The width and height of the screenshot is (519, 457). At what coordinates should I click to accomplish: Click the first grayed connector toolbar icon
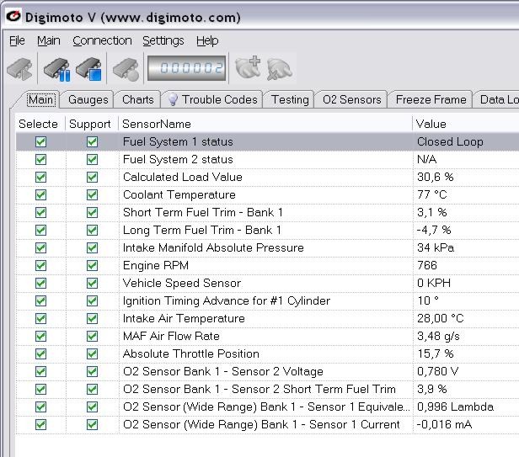(x=20, y=69)
